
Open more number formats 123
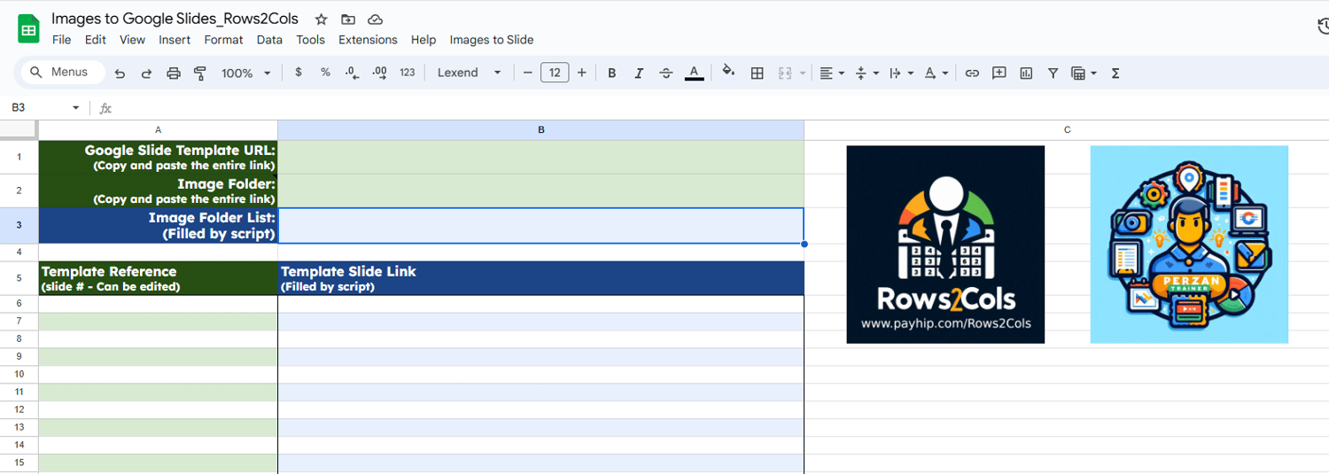coord(408,73)
